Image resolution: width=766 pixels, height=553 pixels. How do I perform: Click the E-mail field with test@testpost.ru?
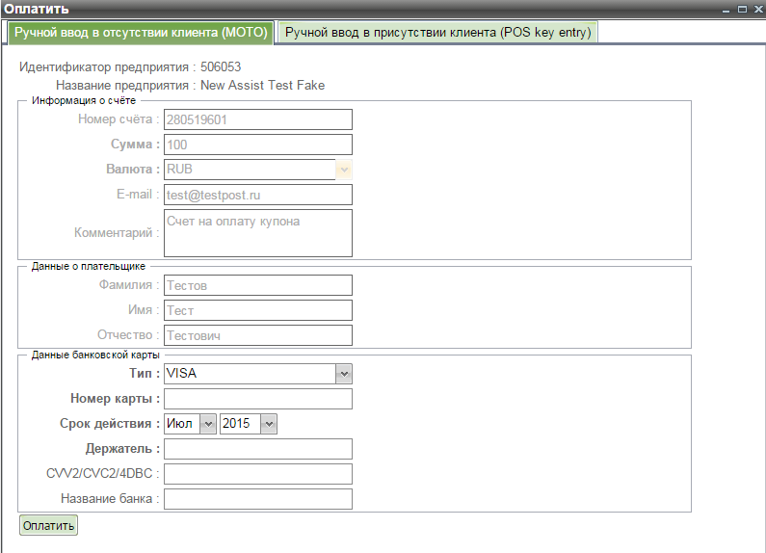click(x=258, y=195)
